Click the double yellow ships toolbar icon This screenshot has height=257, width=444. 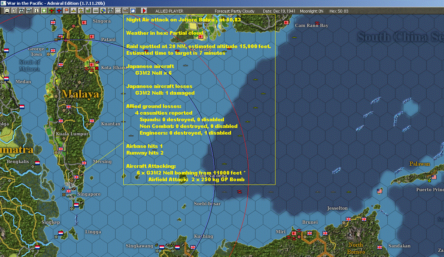tap(81, 11)
